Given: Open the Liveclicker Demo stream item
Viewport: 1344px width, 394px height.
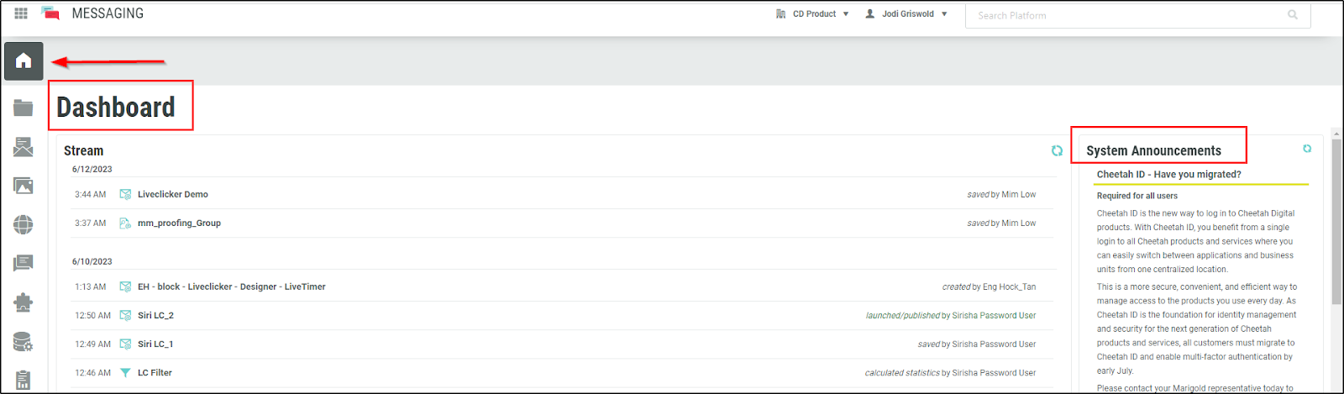Looking at the screenshot, I should point(173,195).
